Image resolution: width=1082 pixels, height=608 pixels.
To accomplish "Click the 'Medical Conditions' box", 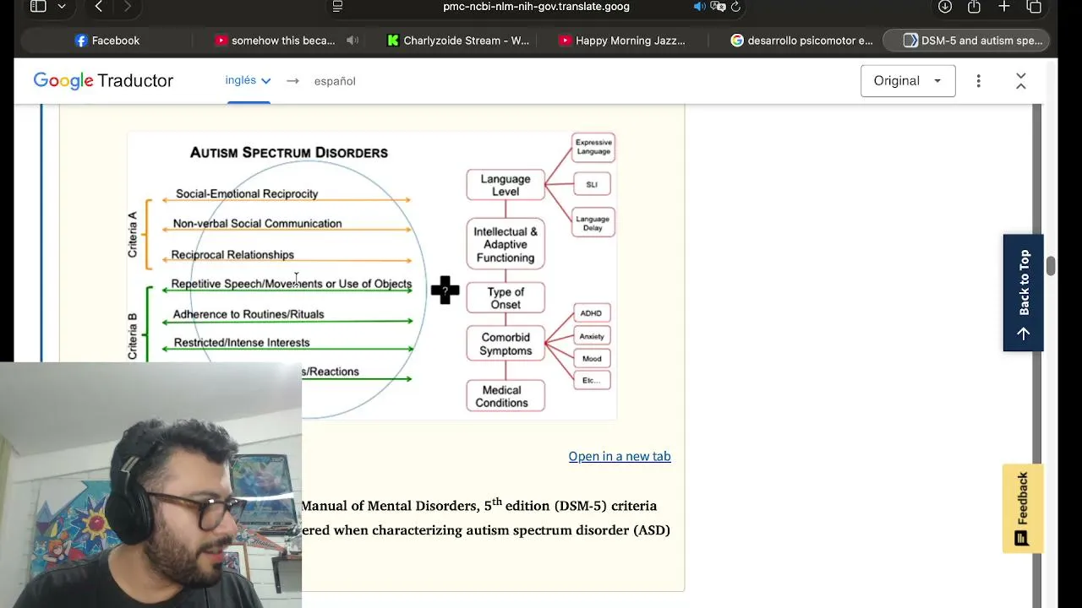I will (x=505, y=396).
